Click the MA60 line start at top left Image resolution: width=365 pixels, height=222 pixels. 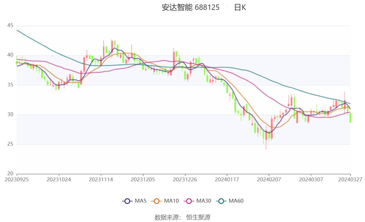coord(17,30)
